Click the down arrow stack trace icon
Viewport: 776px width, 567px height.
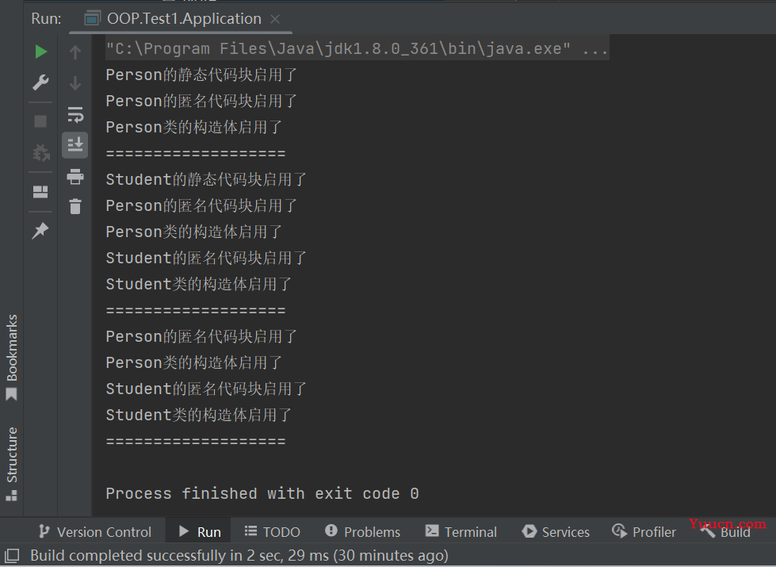pos(75,82)
